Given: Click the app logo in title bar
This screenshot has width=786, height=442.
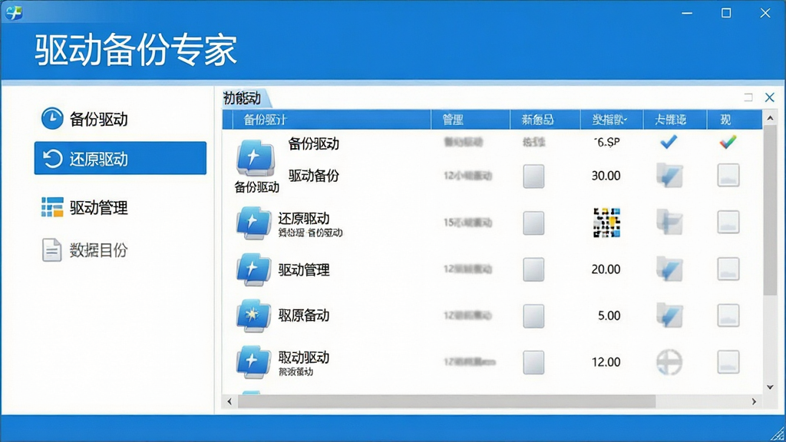Looking at the screenshot, I should (x=14, y=12).
